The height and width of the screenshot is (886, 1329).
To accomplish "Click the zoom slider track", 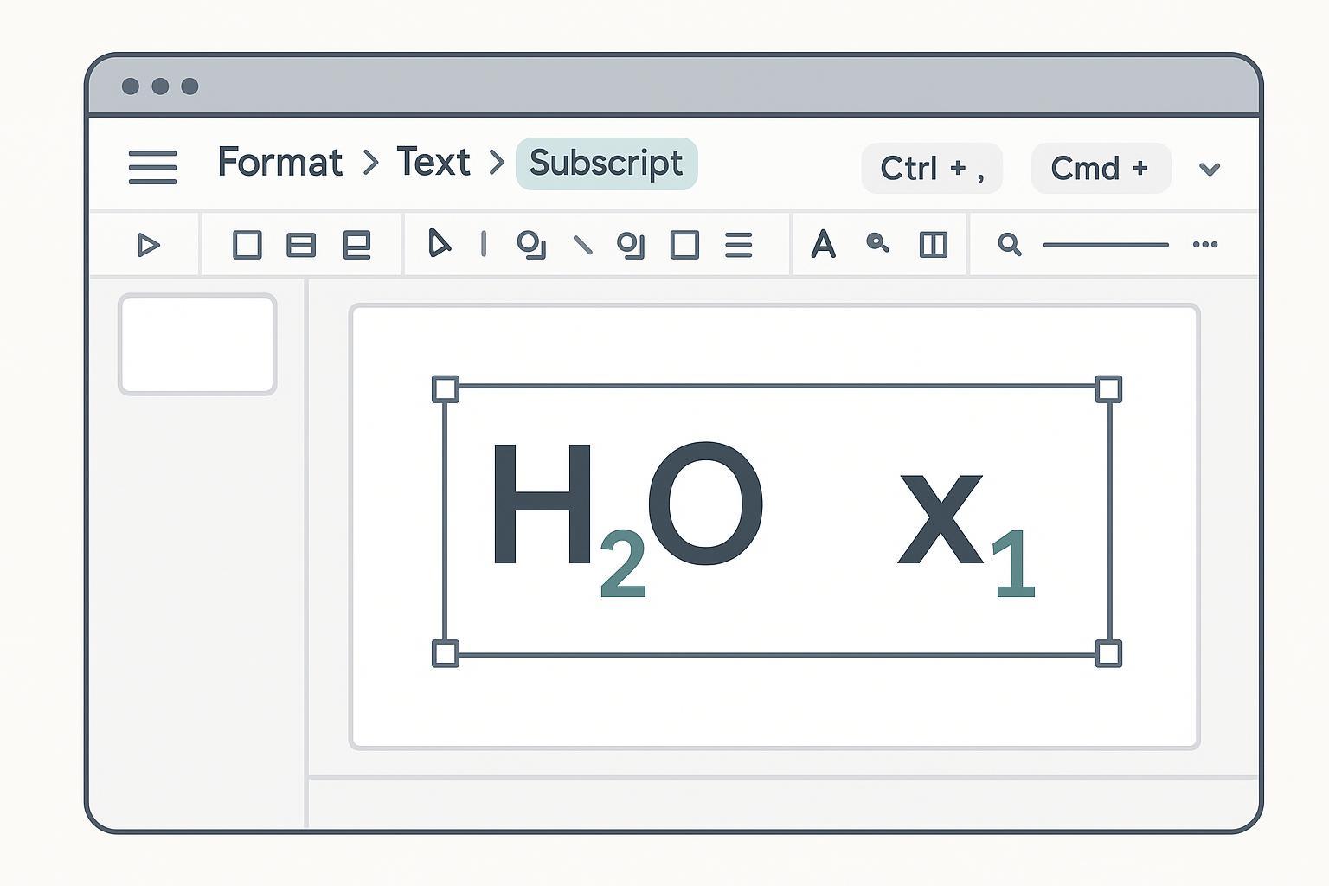I will click(x=1105, y=245).
